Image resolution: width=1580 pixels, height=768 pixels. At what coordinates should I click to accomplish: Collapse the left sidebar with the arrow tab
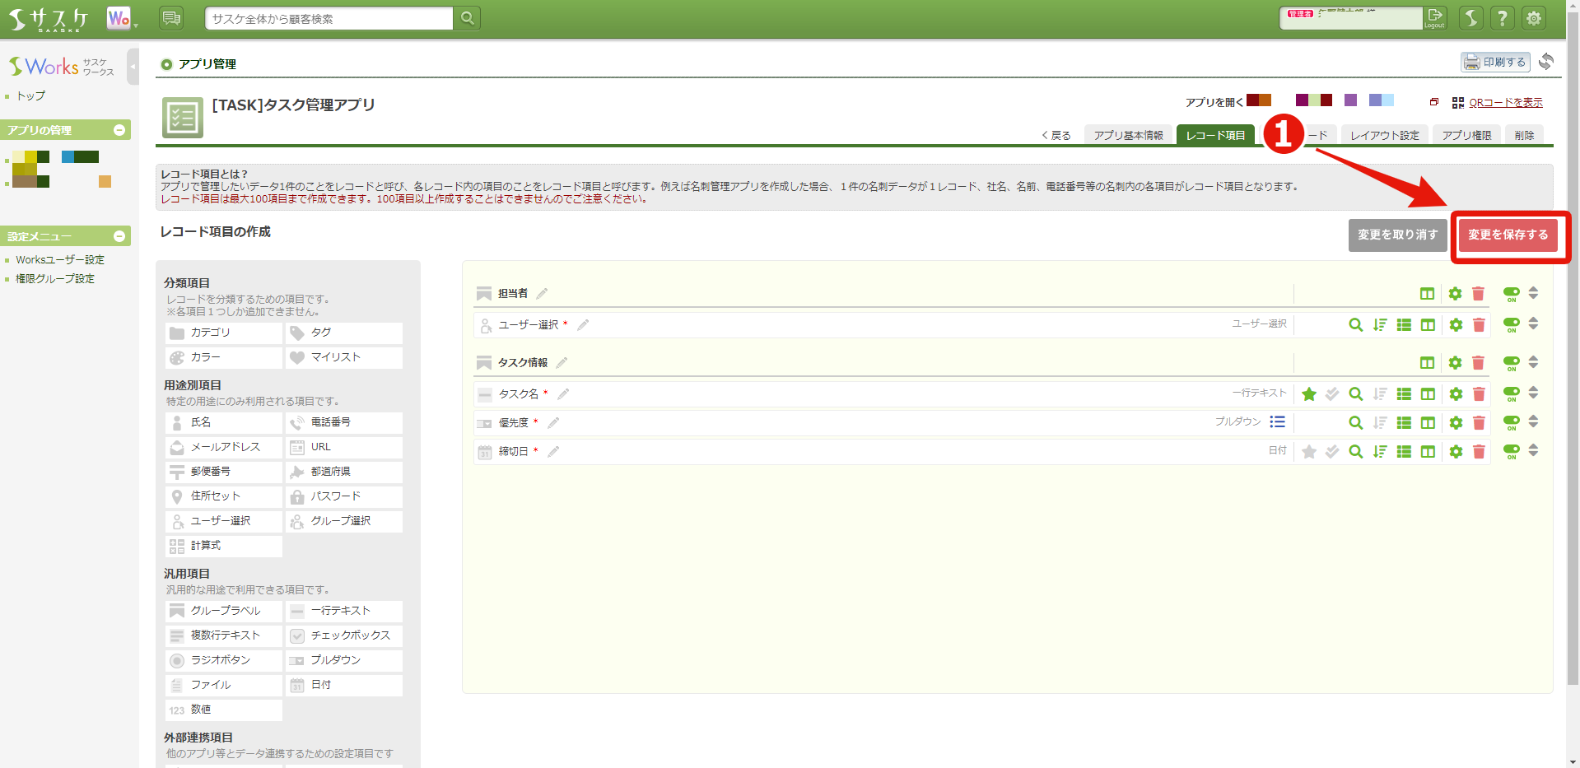tap(132, 66)
